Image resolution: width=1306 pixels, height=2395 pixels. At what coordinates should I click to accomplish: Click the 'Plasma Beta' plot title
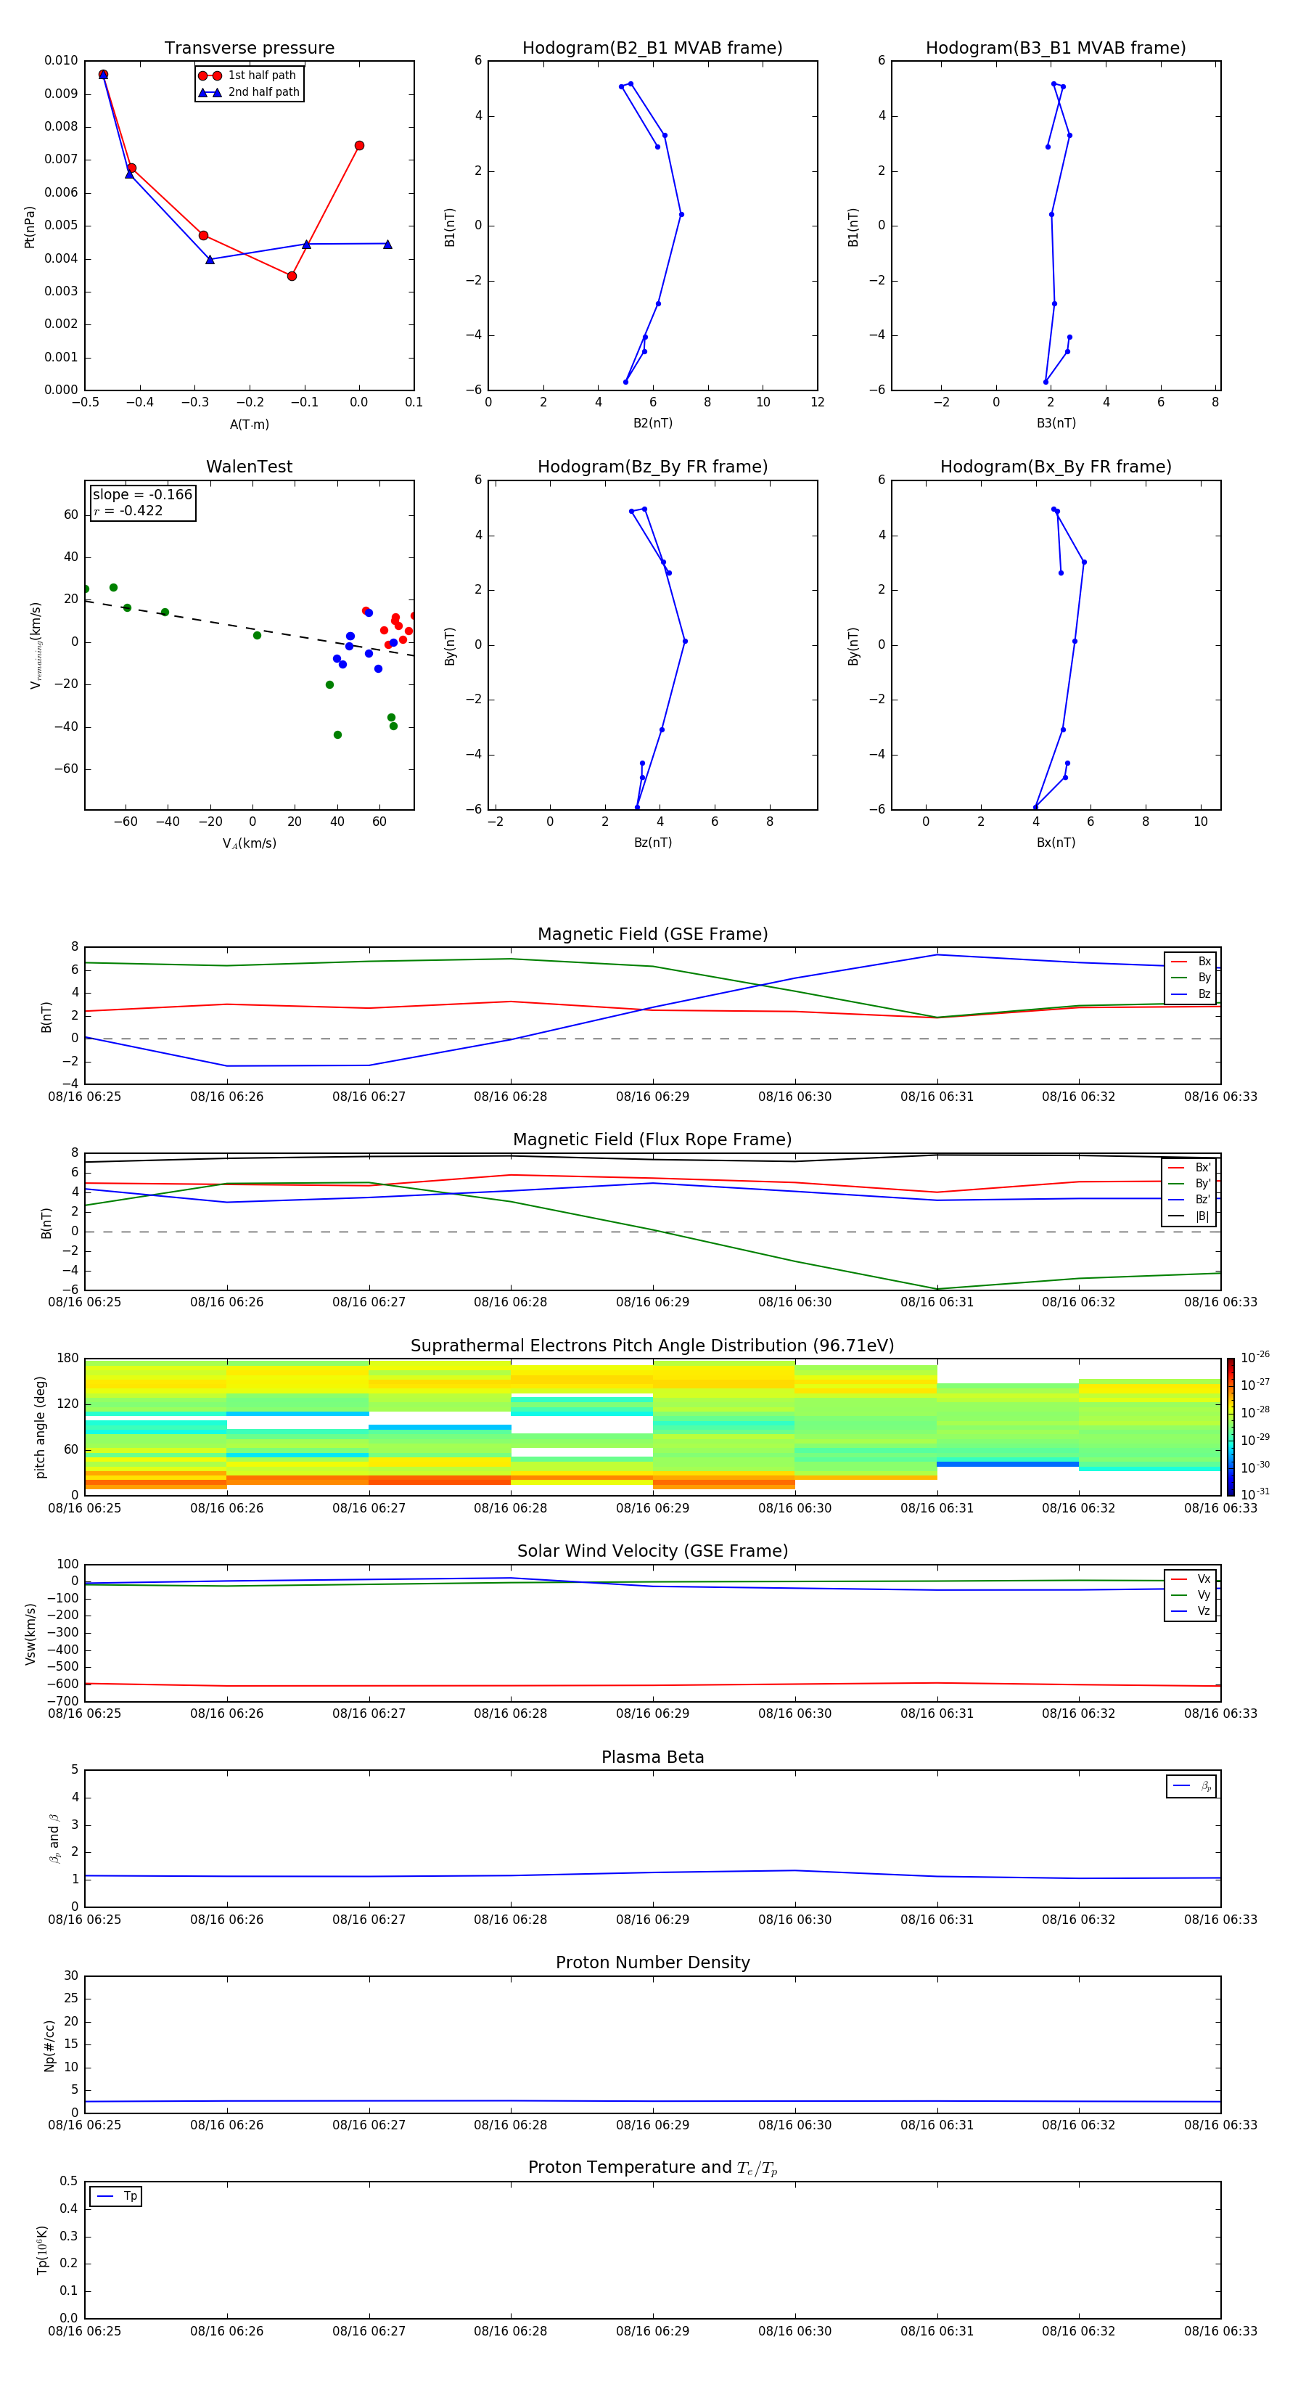[x=652, y=1757]
